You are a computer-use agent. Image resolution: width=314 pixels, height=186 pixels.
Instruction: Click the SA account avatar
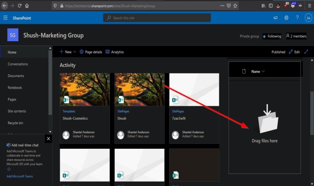309,18
